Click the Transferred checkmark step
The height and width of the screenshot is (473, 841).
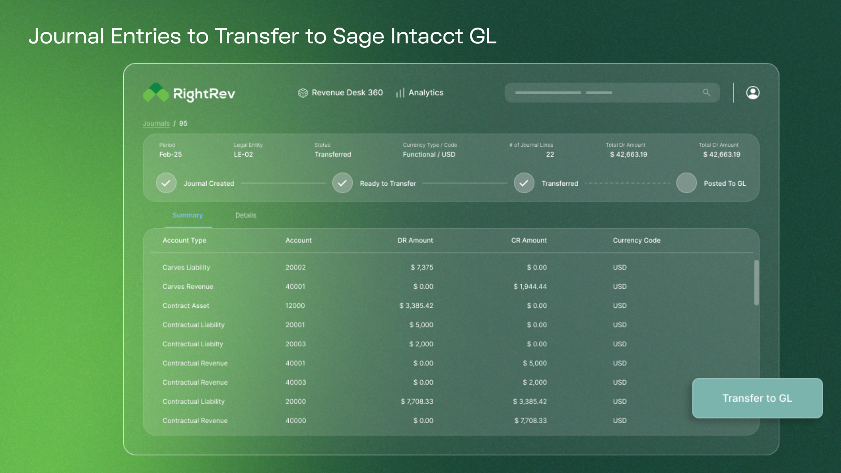pos(523,183)
